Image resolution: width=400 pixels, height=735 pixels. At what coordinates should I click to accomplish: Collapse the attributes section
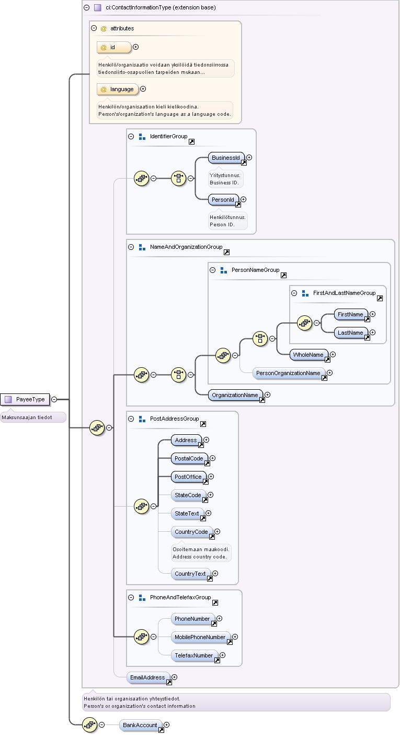point(94,28)
